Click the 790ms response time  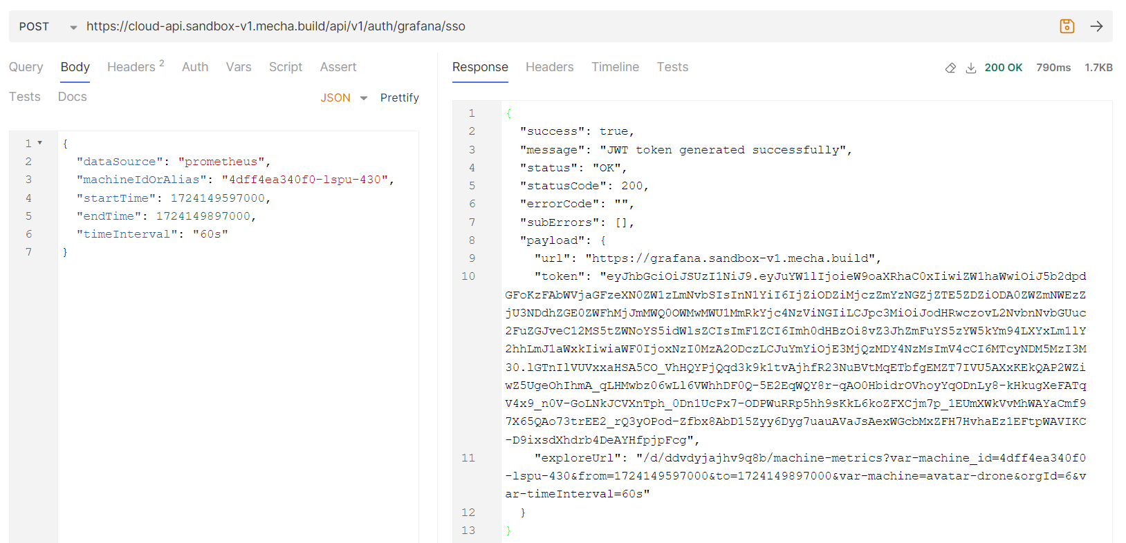tap(1053, 68)
